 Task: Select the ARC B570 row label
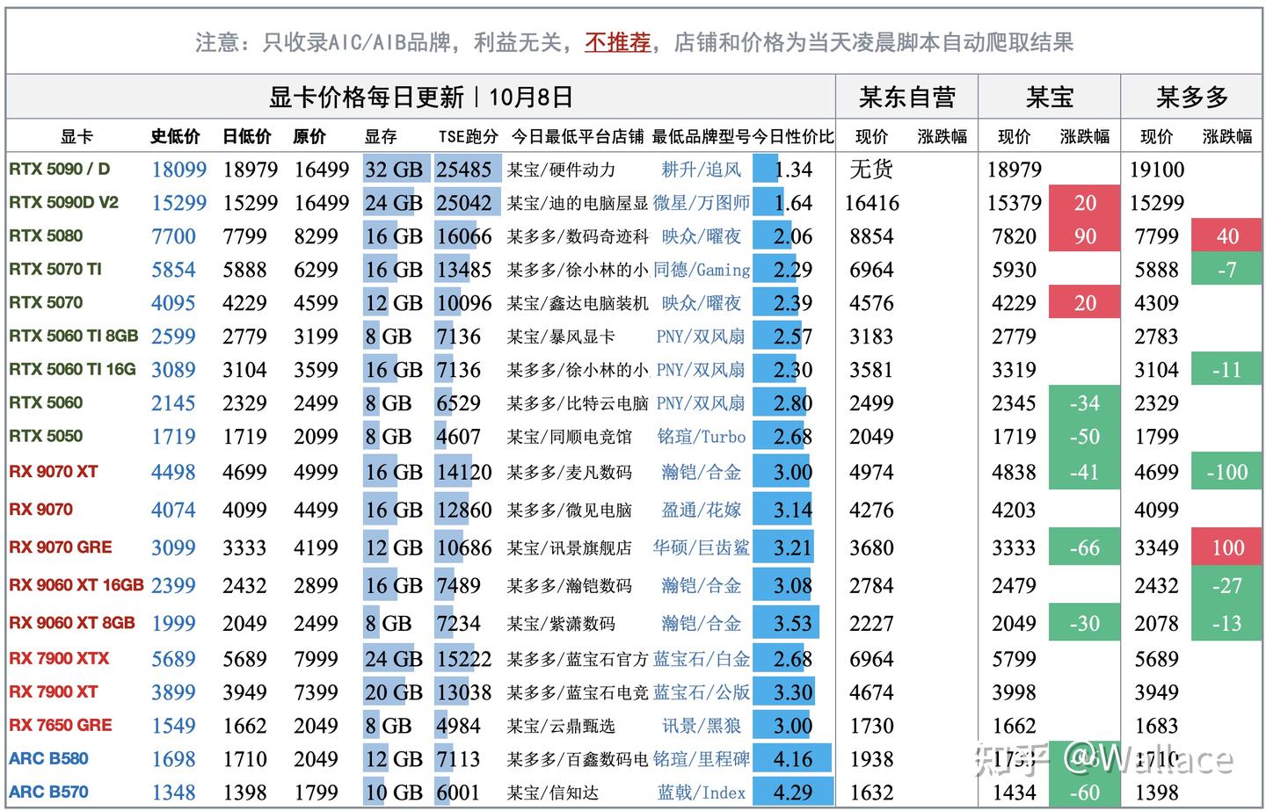(49, 792)
